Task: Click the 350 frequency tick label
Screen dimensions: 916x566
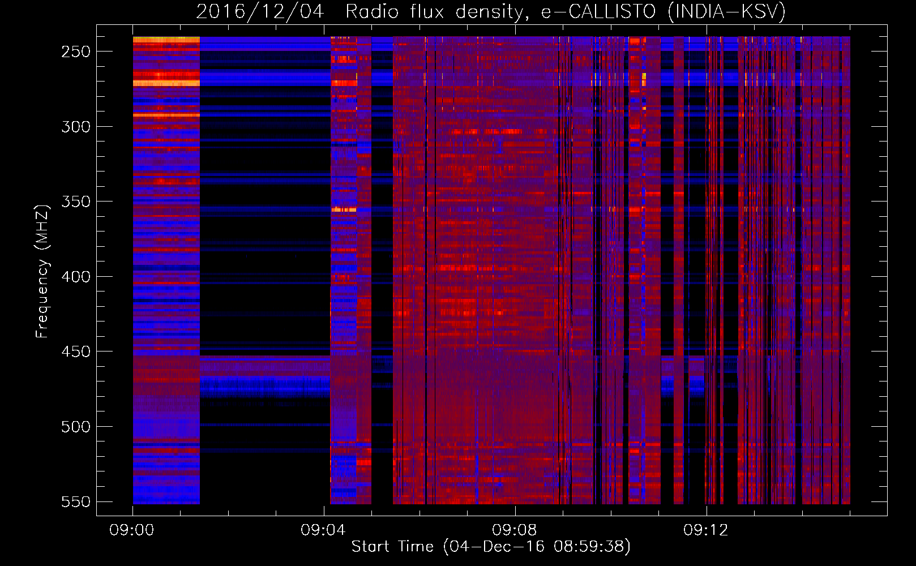Action: pyautogui.click(x=76, y=201)
